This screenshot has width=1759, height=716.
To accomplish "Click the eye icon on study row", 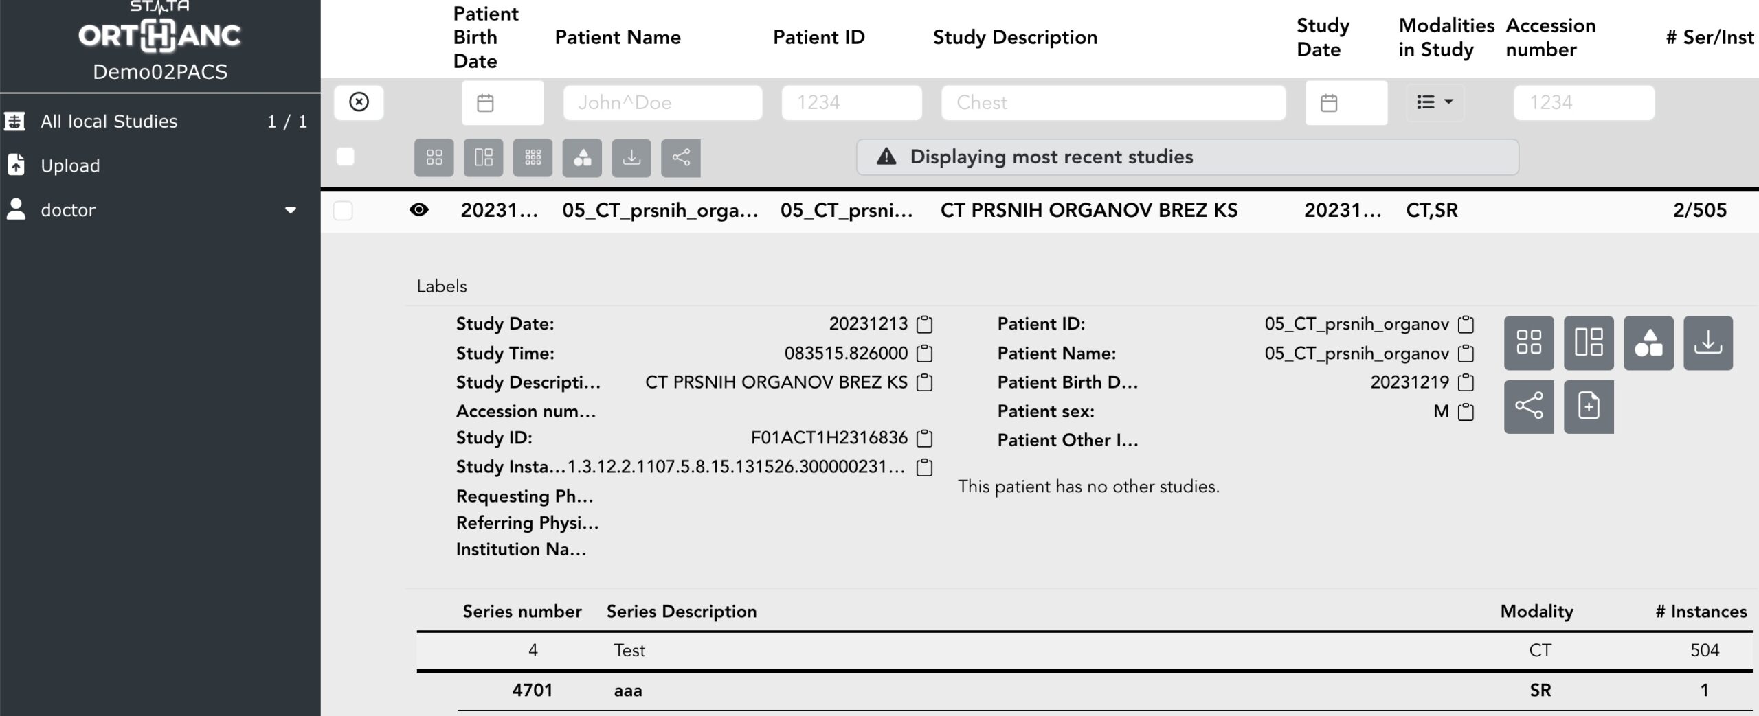I will [x=418, y=210].
